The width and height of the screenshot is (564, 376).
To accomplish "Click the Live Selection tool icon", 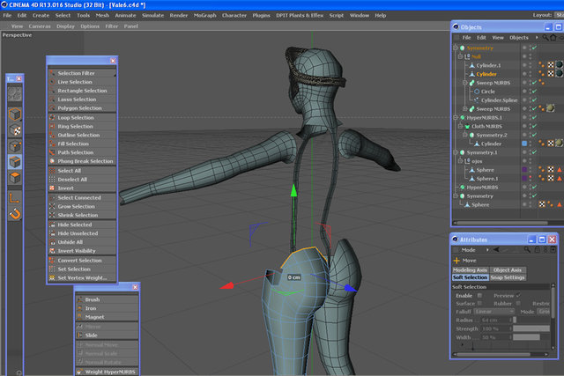I will tap(52, 82).
